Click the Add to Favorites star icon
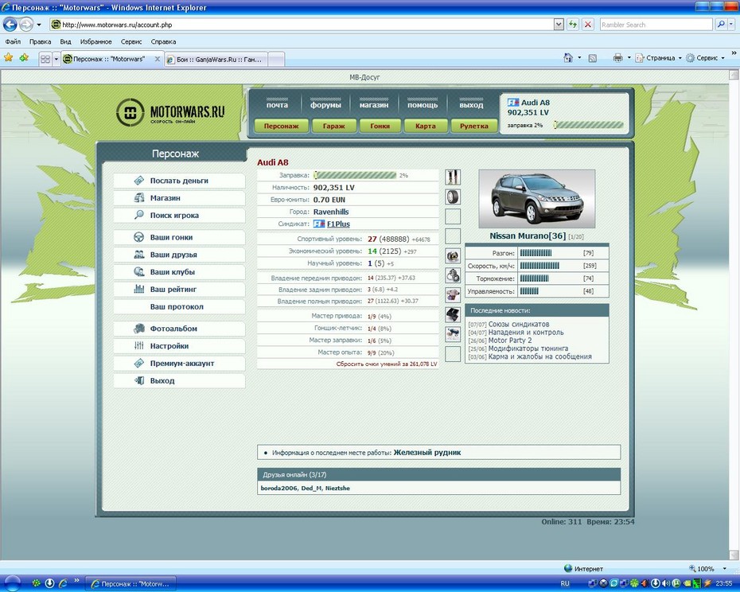Viewport: 740px width, 592px height. coord(24,58)
